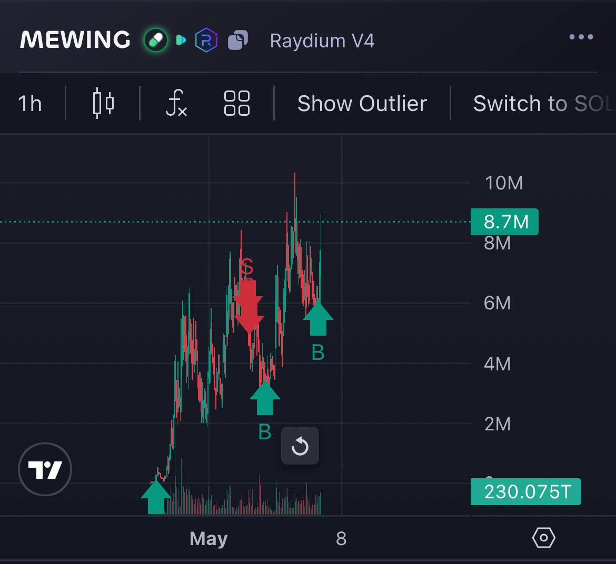616x564 pixels.
Task: Open the fx indicators tool
Action: [175, 103]
